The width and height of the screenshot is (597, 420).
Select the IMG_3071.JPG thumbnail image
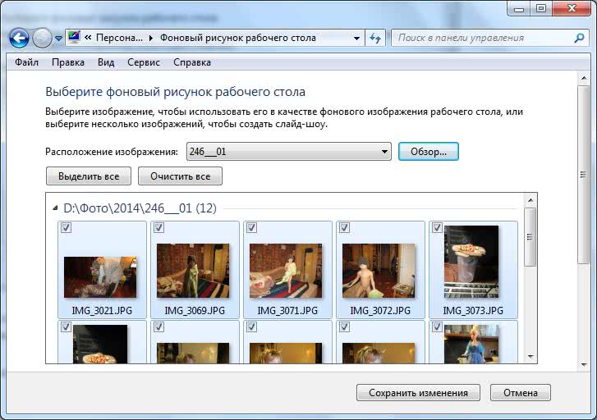pyautogui.click(x=286, y=271)
